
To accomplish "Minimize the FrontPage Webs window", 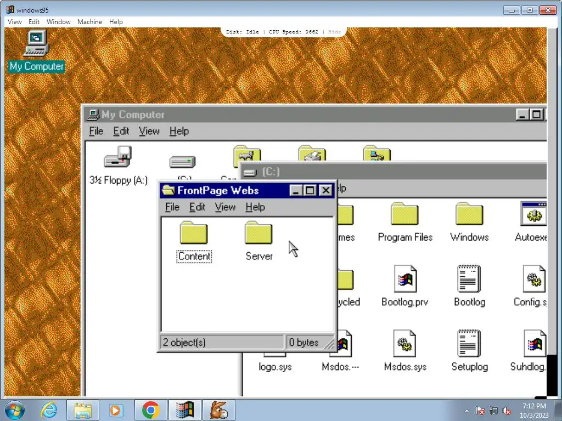I will [296, 190].
